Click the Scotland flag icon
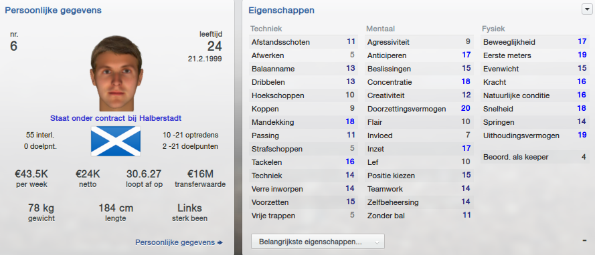 [116, 141]
